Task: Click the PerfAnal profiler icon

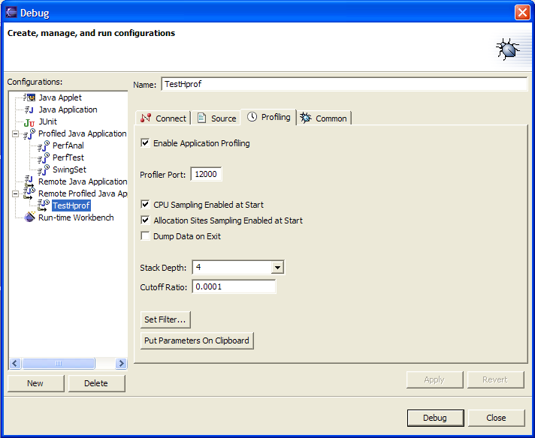Action: (44, 145)
